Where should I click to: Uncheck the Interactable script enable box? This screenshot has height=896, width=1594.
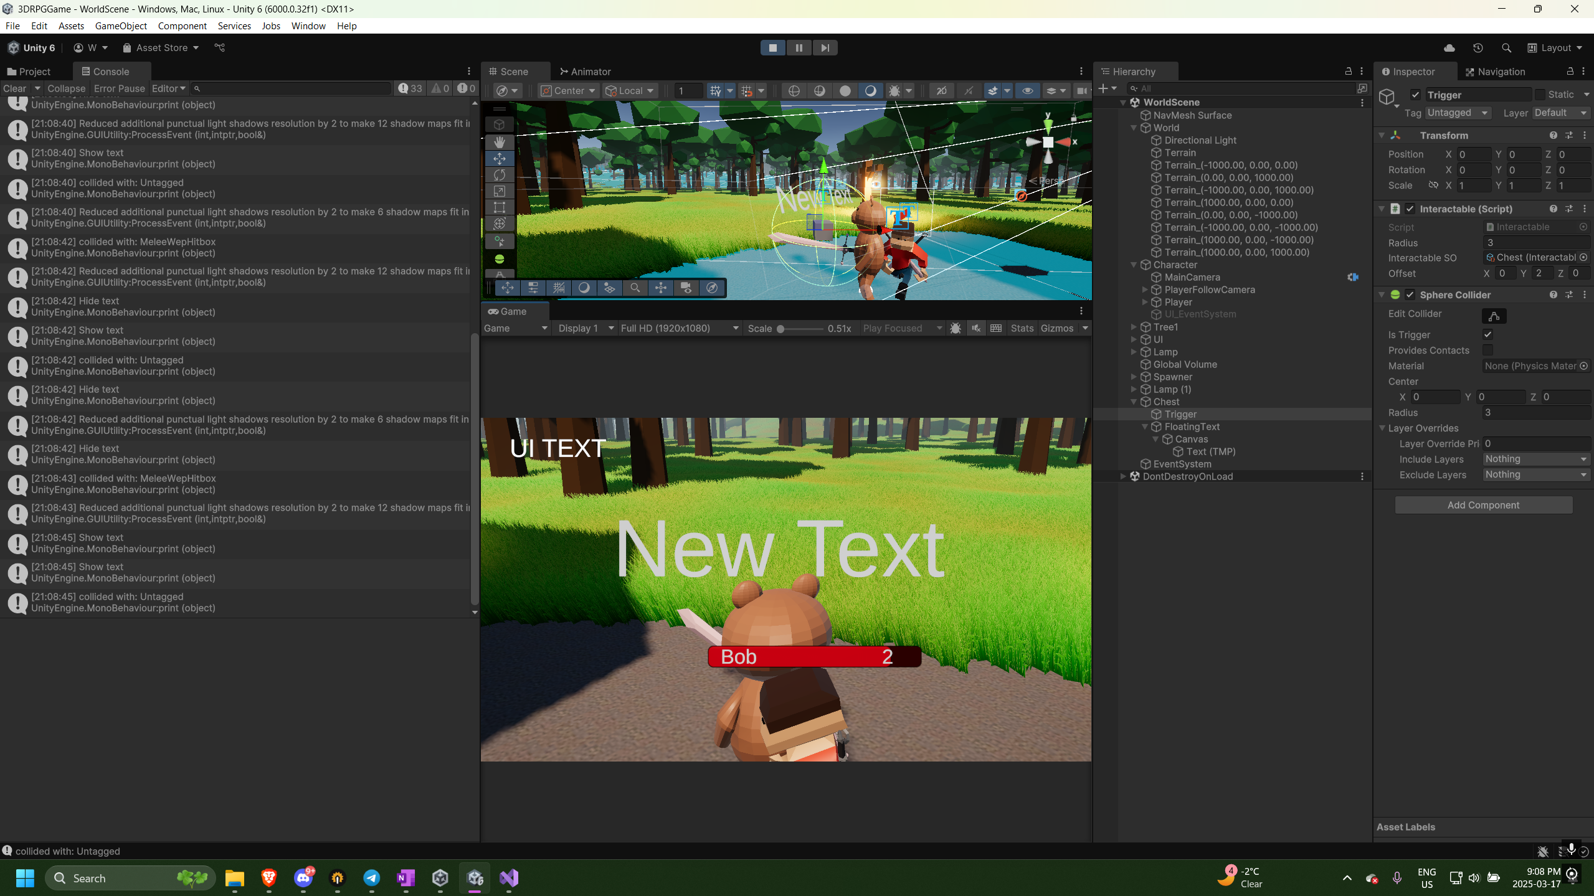[1410, 209]
